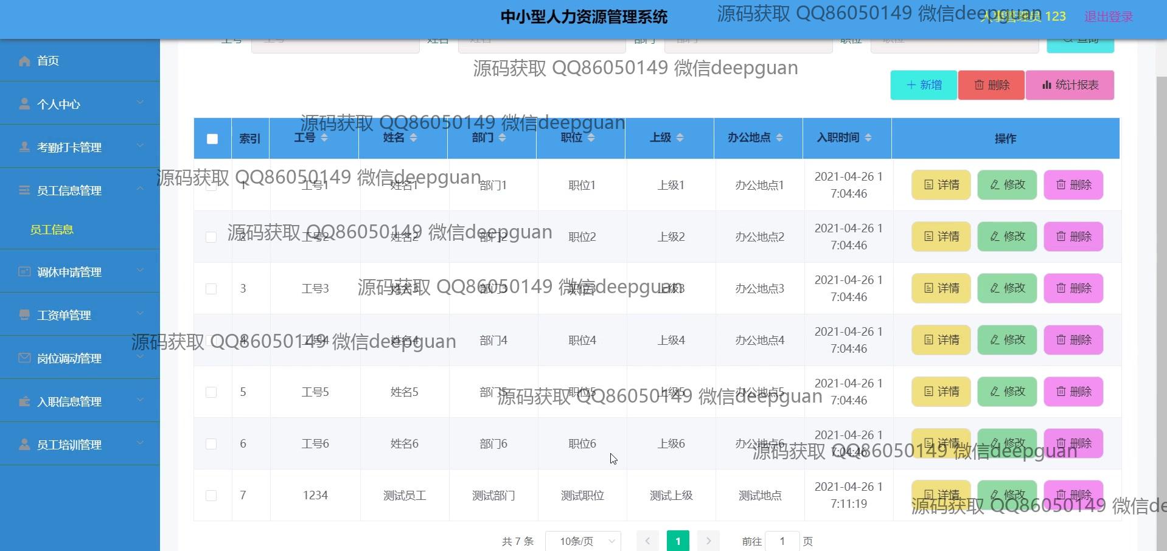Click the envelope icon beside 岗位调动管理
The image size is (1167, 551).
click(24, 358)
